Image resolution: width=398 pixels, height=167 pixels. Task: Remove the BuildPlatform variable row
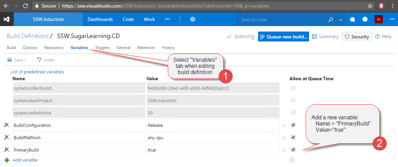(7, 138)
